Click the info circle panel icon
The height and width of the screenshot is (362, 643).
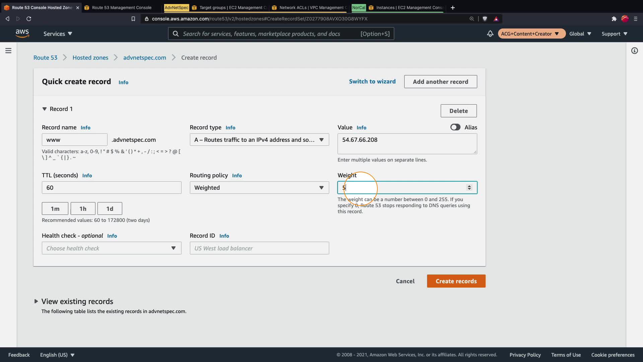point(634,51)
